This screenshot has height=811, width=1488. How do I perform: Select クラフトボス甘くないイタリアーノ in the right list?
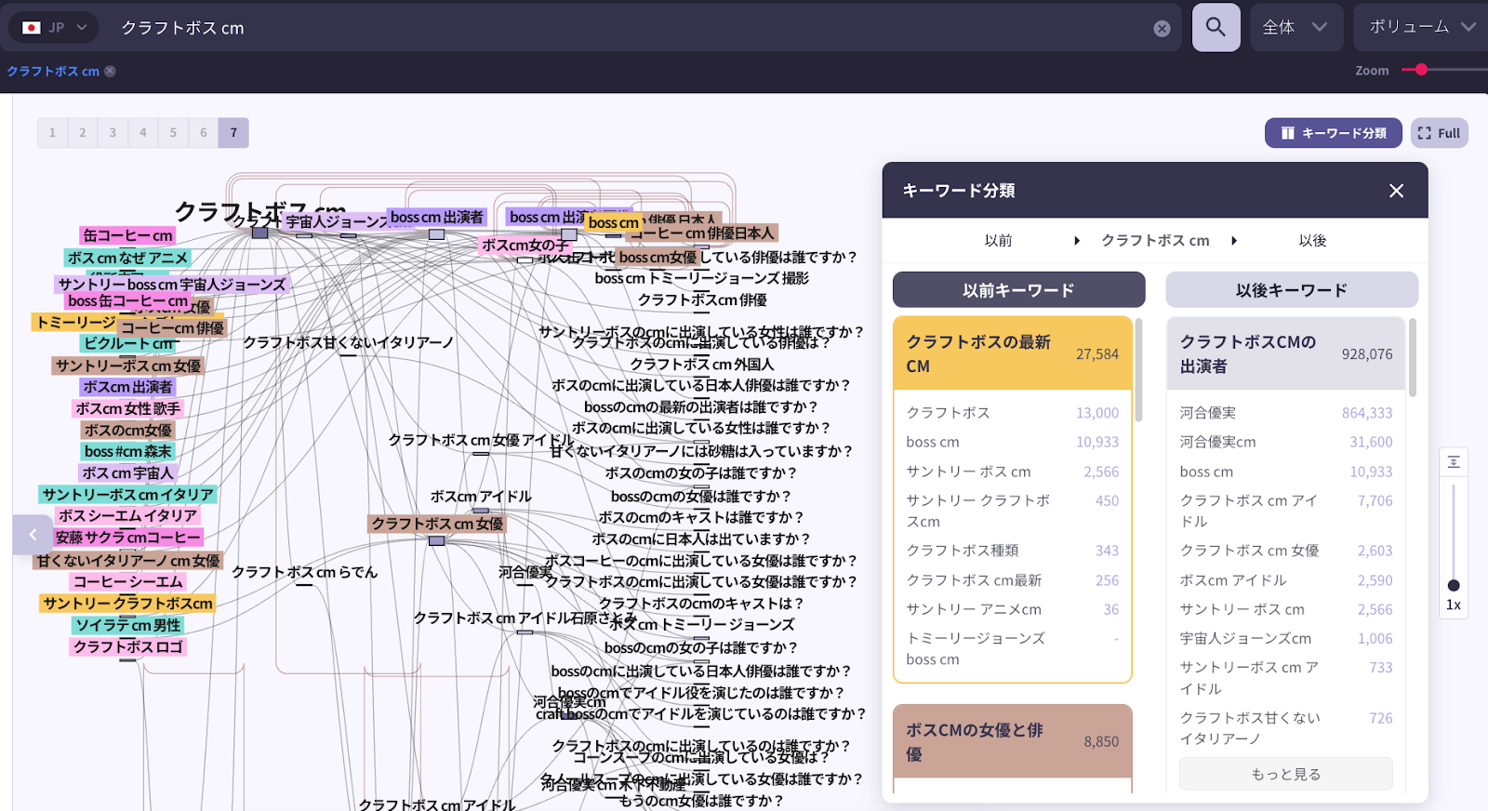click(1286, 728)
